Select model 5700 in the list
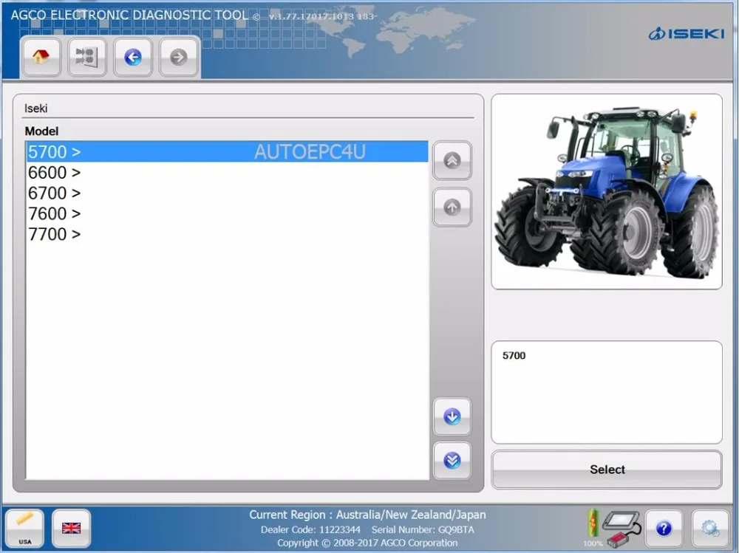The height and width of the screenshot is (553, 739). (x=227, y=151)
